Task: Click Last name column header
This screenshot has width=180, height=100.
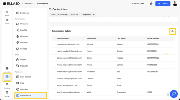Action: coord(121,38)
